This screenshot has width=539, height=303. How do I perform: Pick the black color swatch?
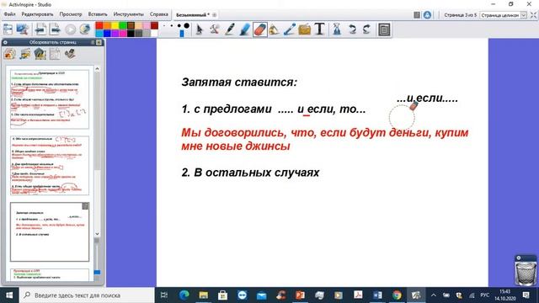click(x=131, y=34)
